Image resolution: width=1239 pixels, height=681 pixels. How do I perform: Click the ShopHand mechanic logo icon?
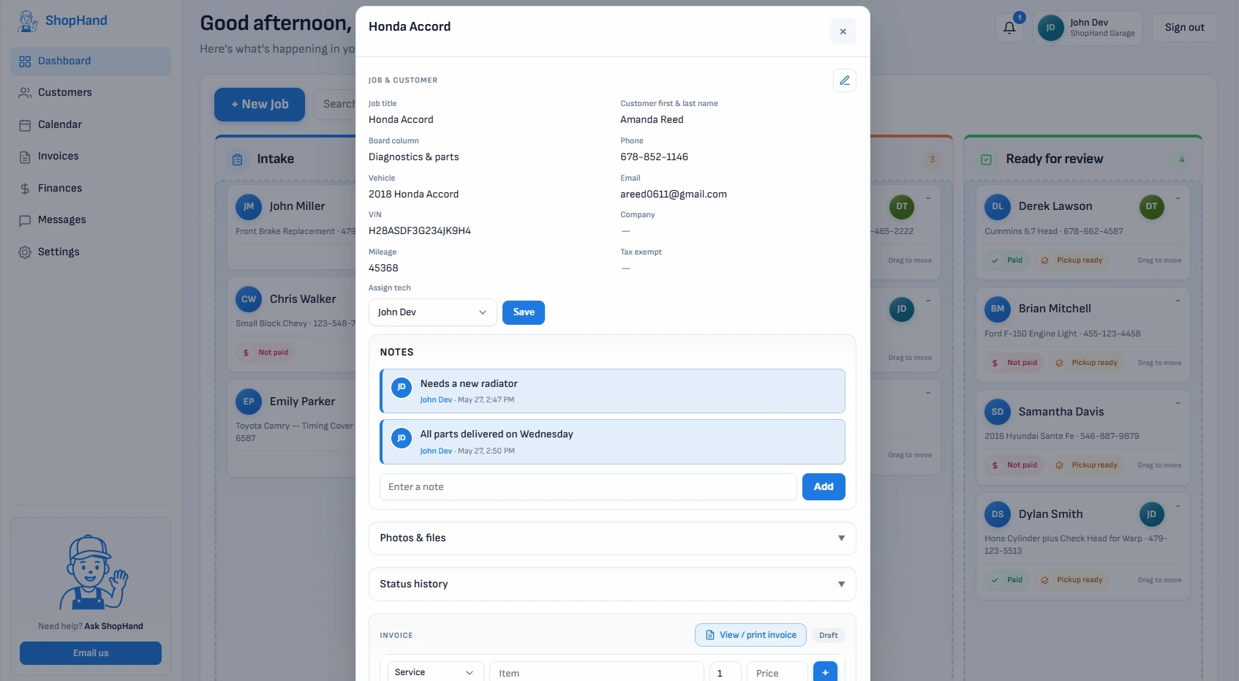(x=28, y=20)
